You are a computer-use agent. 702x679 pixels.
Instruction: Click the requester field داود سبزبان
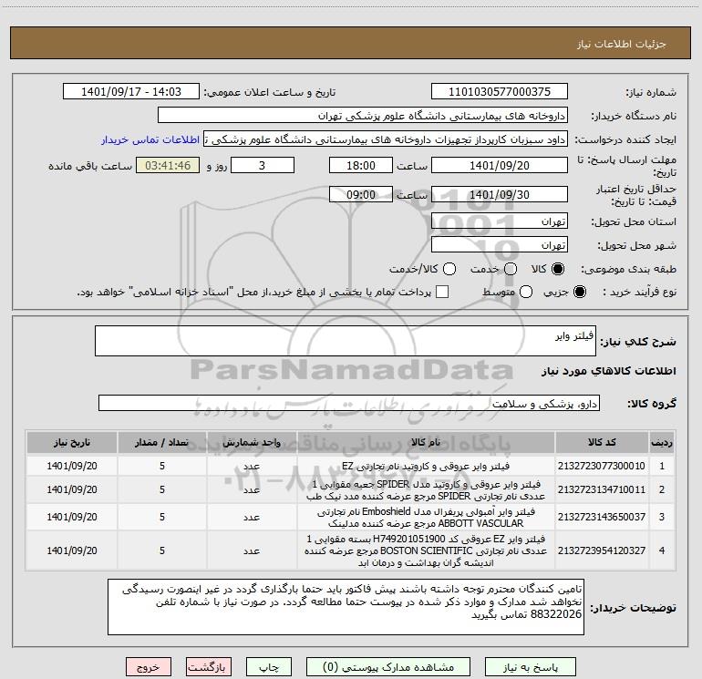pos(386,139)
